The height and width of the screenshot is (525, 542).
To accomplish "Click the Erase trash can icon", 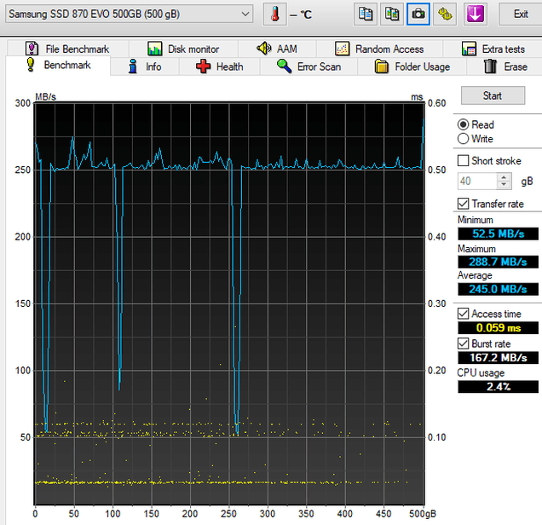I will [490, 66].
